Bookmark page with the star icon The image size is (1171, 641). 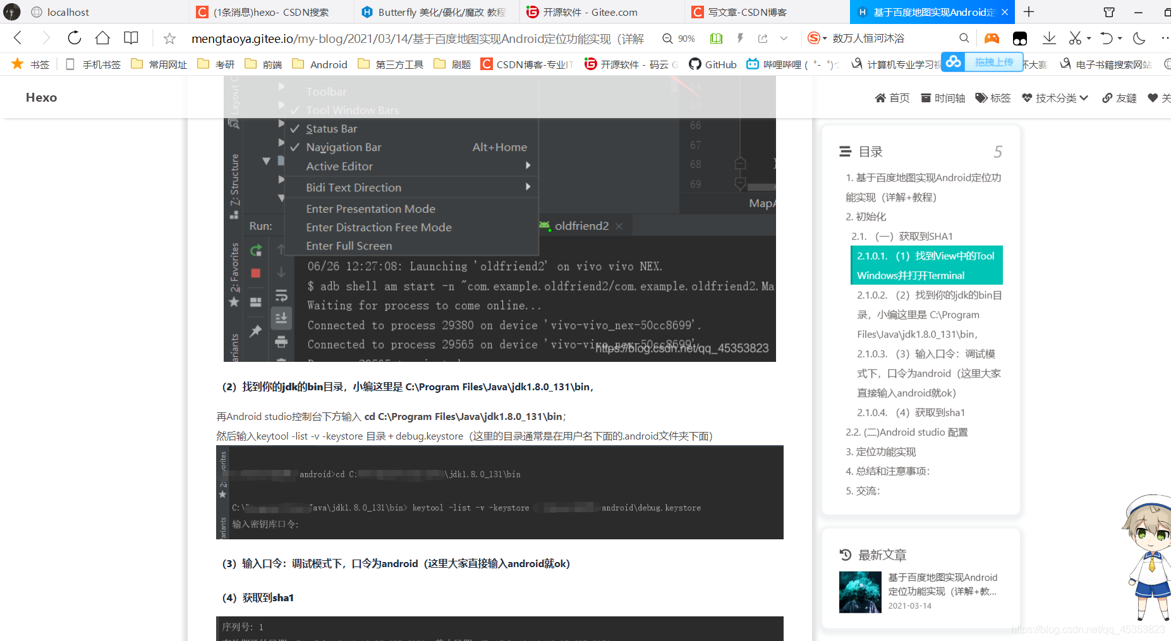pos(169,39)
